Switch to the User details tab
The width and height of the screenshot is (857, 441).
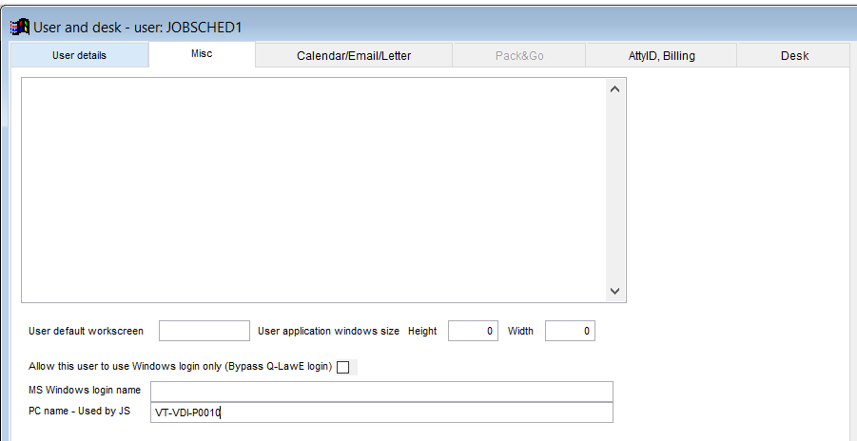(x=79, y=55)
